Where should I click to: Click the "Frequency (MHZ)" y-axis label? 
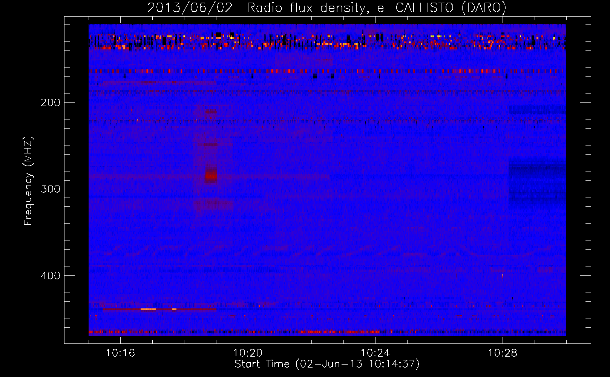pos(28,181)
